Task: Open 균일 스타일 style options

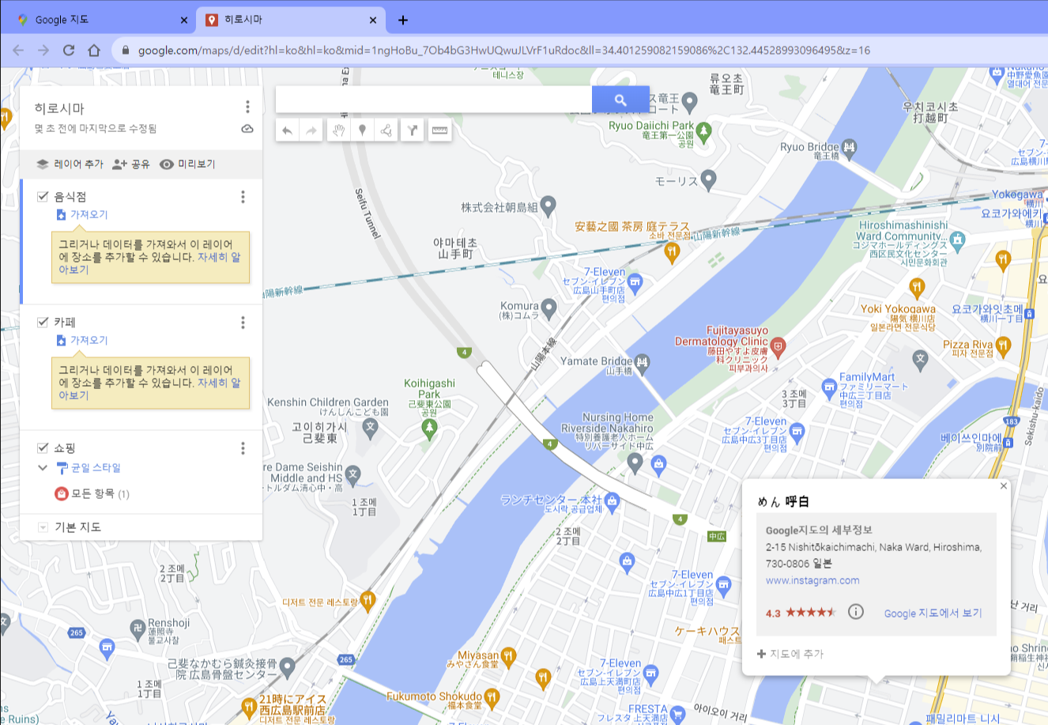Action: point(89,468)
